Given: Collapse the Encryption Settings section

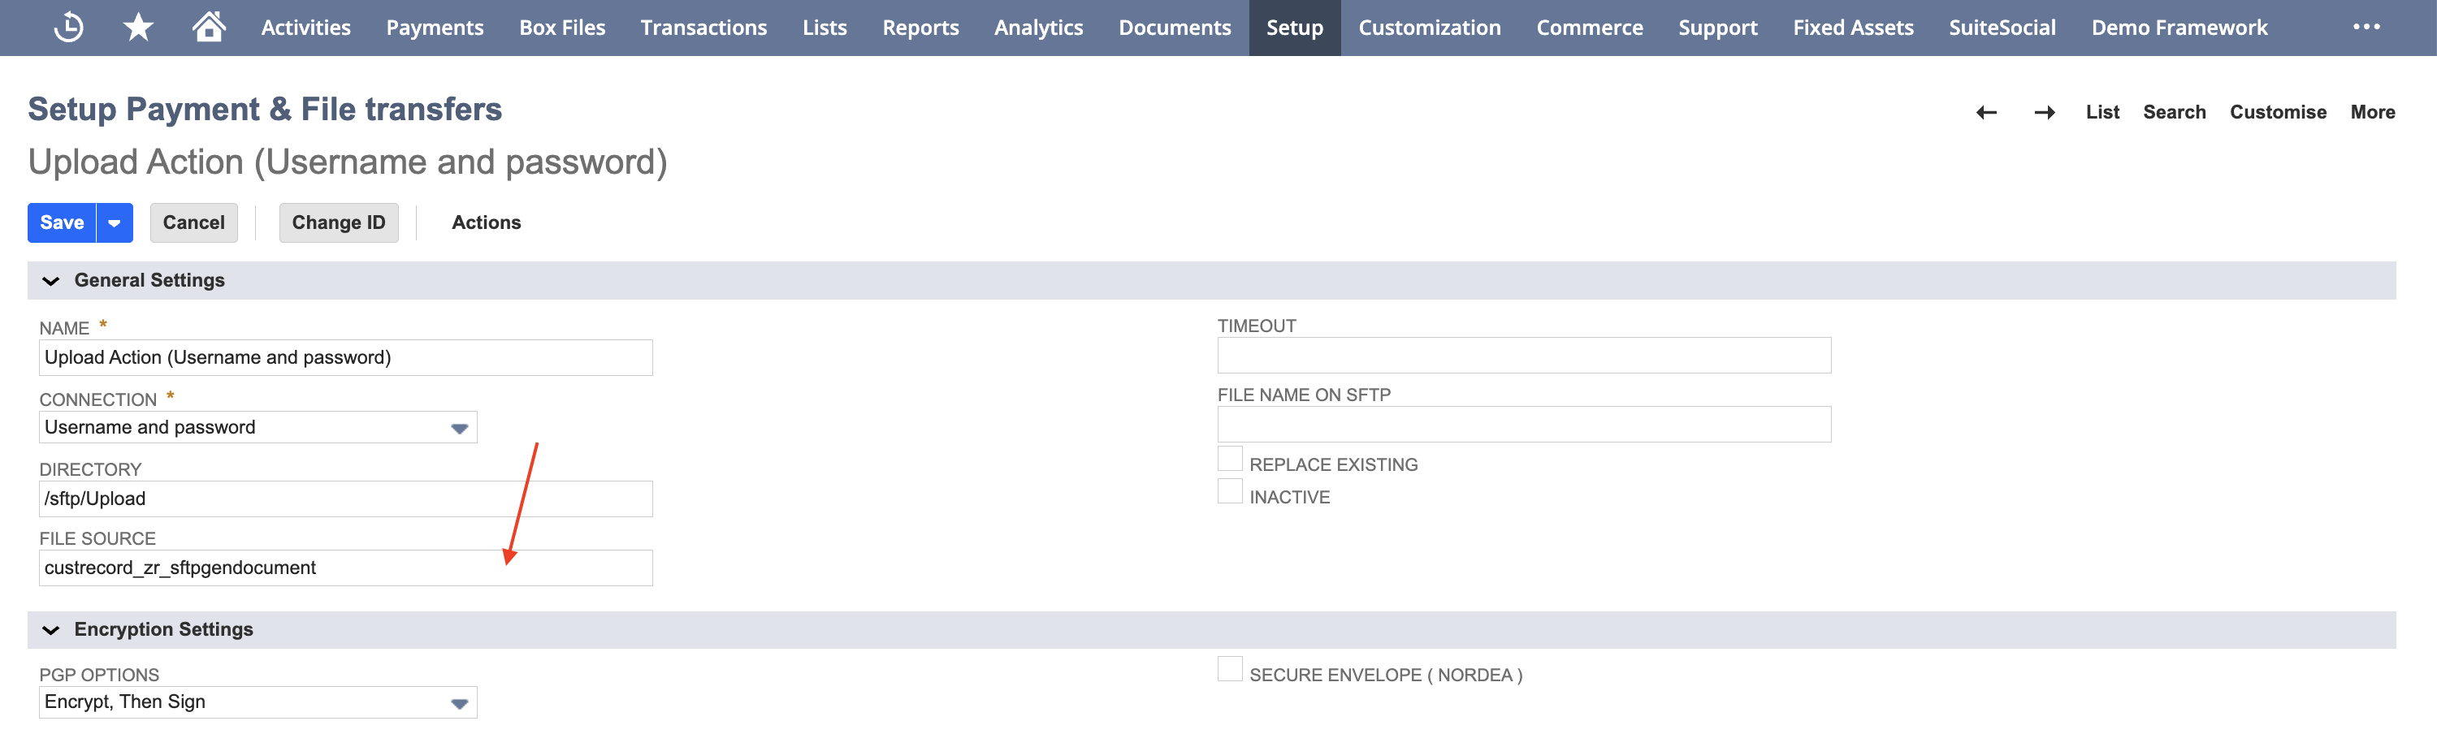Looking at the screenshot, I should 51,630.
